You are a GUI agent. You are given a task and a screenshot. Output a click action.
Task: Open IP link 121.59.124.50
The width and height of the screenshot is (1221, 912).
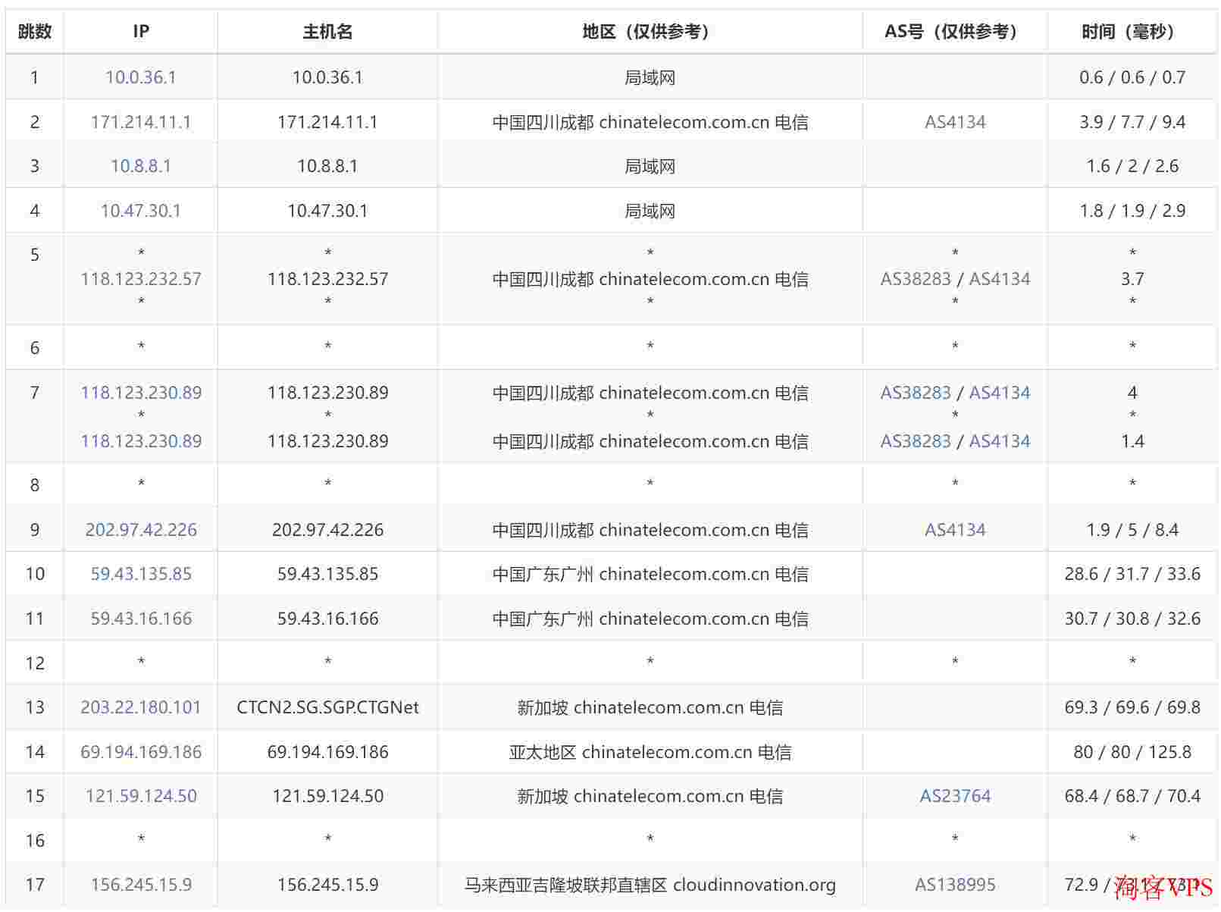pyautogui.click(x=141, y=796)
